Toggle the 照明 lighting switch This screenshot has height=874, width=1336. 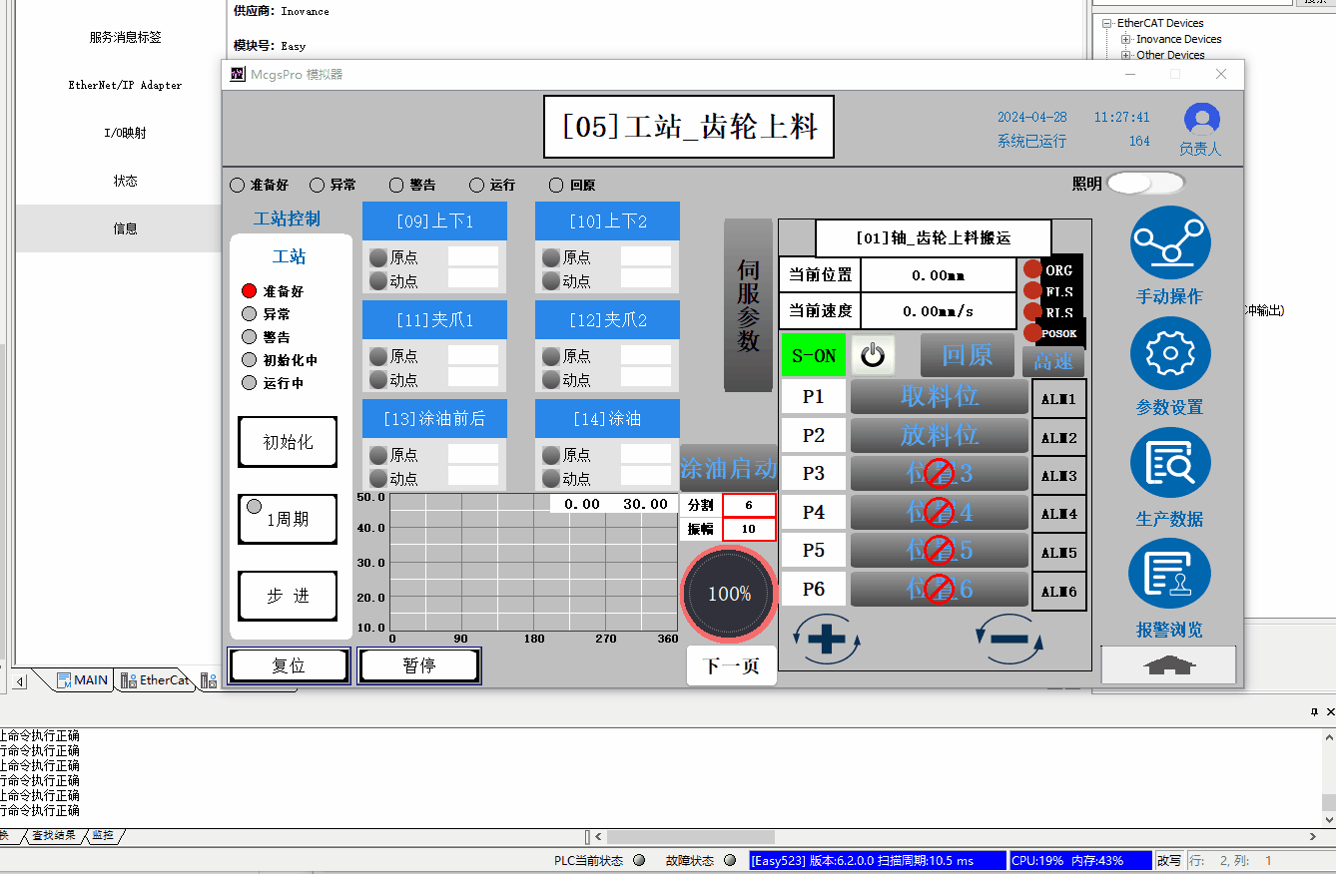click(x=1144, y=184)
